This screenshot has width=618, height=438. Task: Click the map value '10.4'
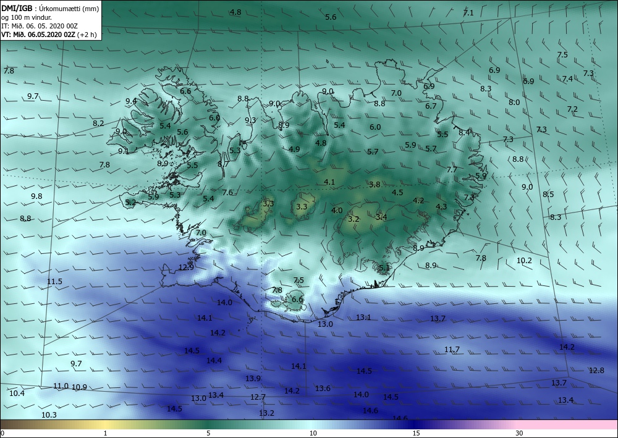[x=17, y=393]
